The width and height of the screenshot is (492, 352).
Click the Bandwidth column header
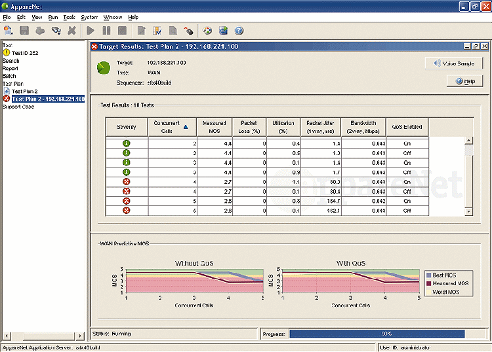coord(363,127)
